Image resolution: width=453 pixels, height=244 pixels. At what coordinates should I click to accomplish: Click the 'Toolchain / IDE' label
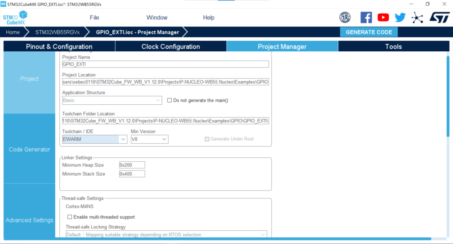(x=78, y=131)
